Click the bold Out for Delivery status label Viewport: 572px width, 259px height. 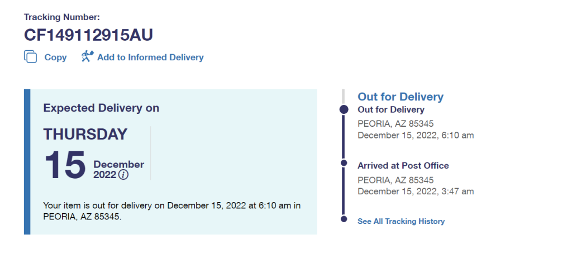(x=391, y=109)
